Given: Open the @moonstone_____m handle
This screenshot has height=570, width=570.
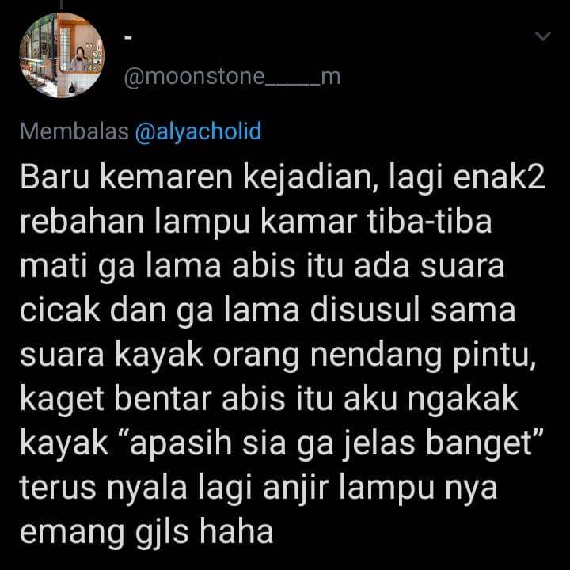Looking at the screenshot, I should coord(232,77).
